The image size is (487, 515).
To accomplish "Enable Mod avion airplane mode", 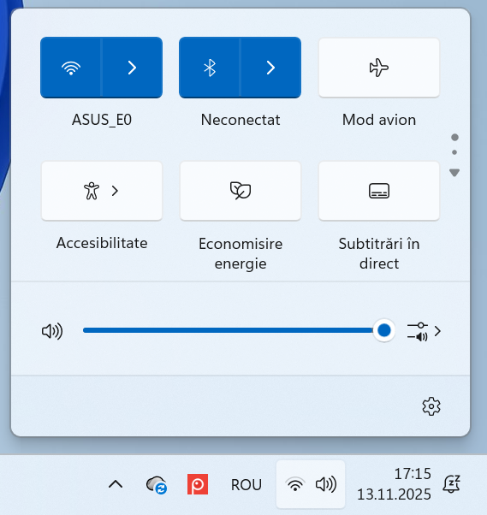I will tap(379, 68).
